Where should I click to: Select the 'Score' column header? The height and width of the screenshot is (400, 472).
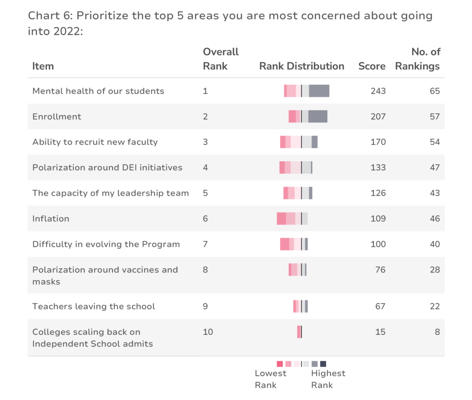[372, 66]
